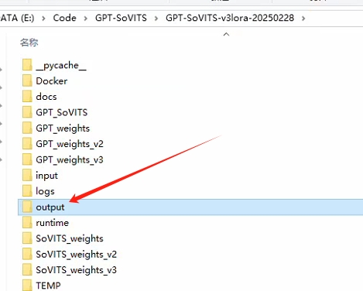Go to Code in address breadcrumb
This screenshot has width=363, height=291.
(64, 18)
